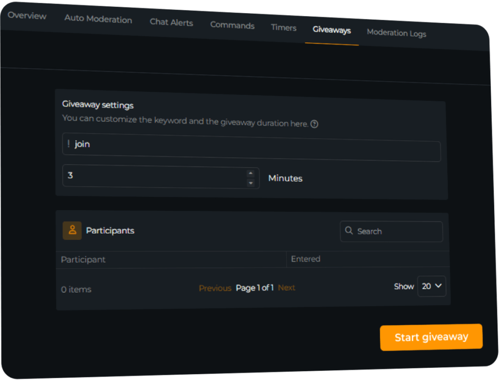This screenshot has height=381, width=501.
Task: Click the Previous page link
Action: coord(215,288)
